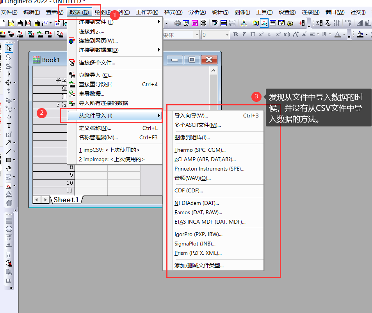Insert Greek alpha-beta symbols
This screenshot has height=313, width=372.
coord(287,35)
